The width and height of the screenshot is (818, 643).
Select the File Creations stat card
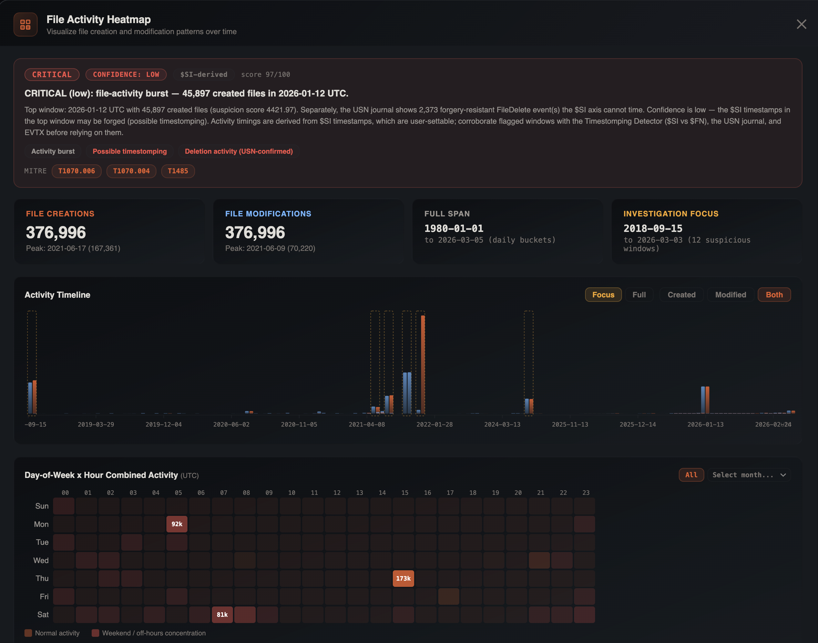click(x=109, y=231)
